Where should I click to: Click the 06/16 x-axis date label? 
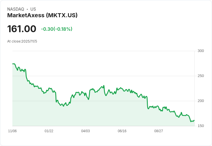pos(122,131)
